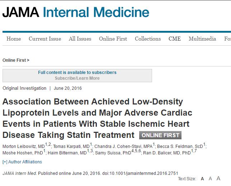Click the JAMA Internal Medicine logo
This screenshot has height=186, width=231.
pos(76,12)
